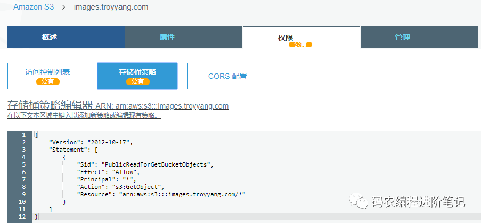Click line number 1 in gutter

coord(24,135)
